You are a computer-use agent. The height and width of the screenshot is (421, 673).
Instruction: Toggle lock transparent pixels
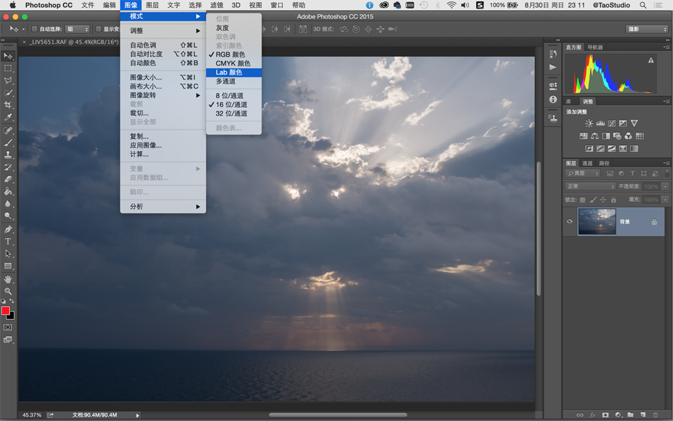tap(582, 200)
